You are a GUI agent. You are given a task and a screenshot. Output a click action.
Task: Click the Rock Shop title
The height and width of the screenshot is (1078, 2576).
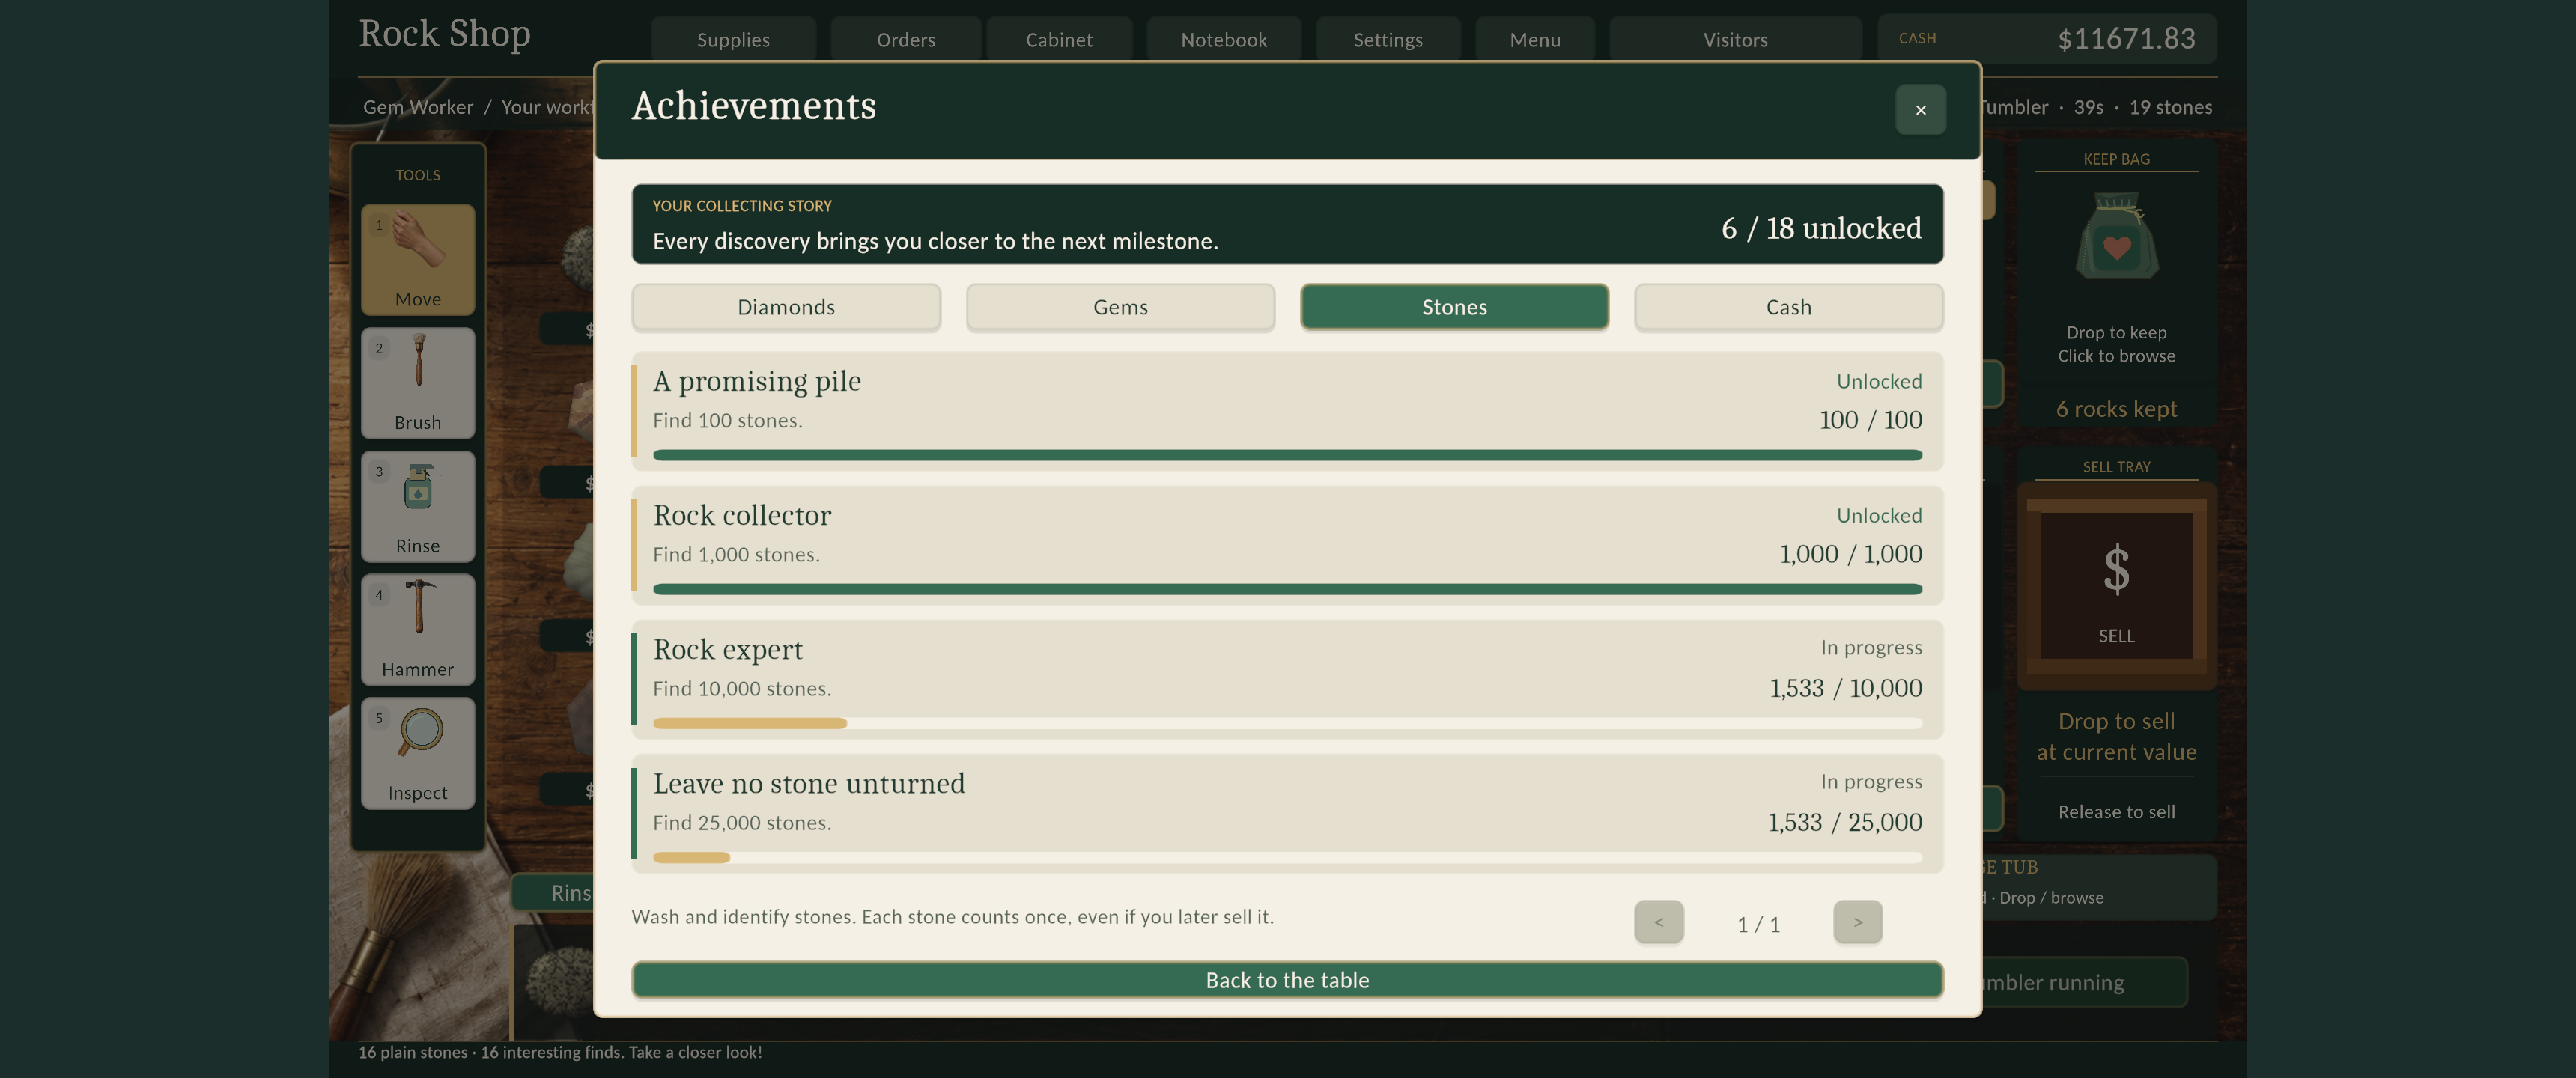(x=445, y=34)
